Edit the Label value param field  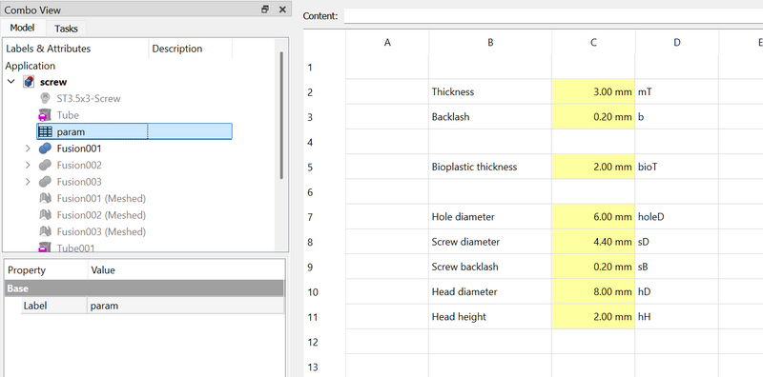(x=186, y=306)
